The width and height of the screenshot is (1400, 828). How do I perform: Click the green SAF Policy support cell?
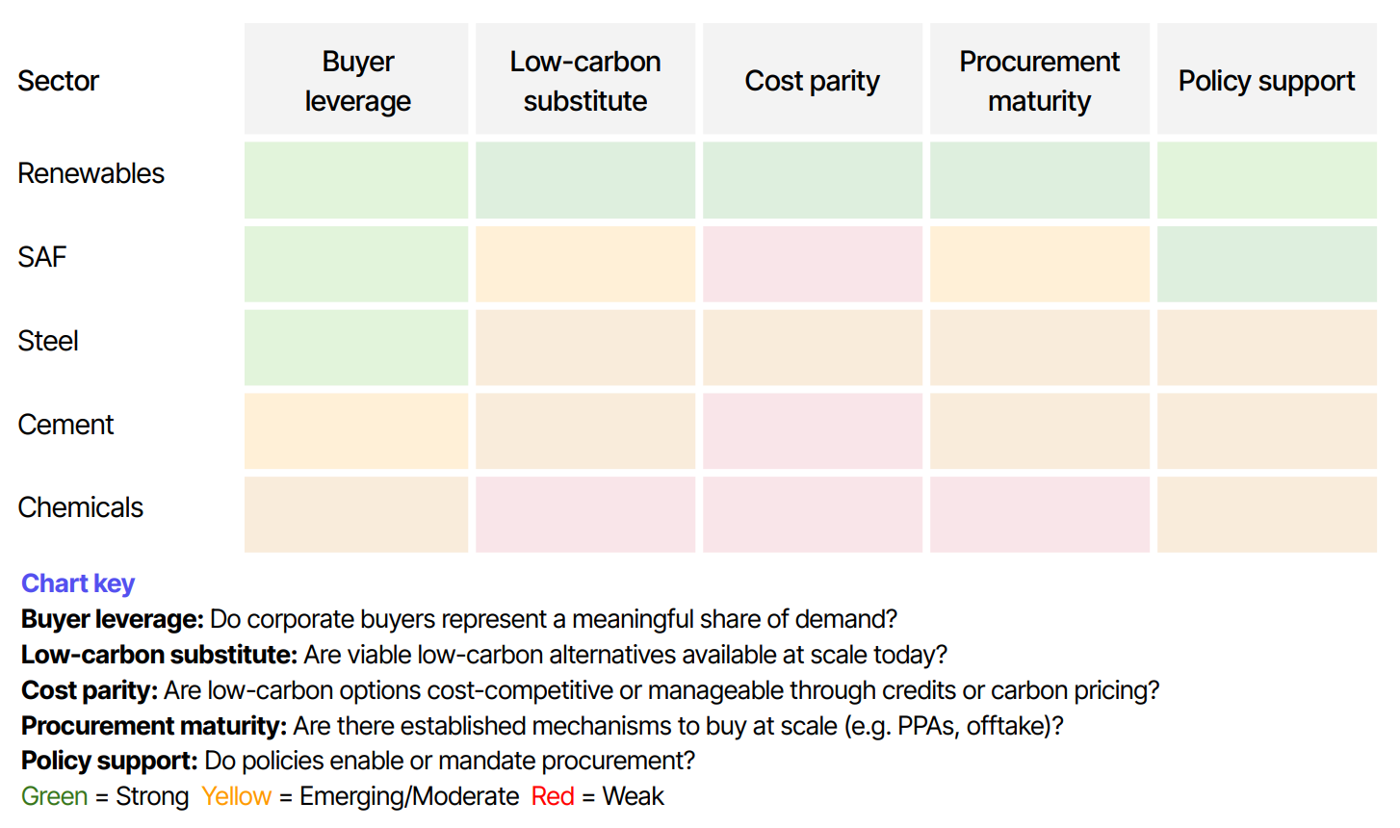[x=1267, y=264]
